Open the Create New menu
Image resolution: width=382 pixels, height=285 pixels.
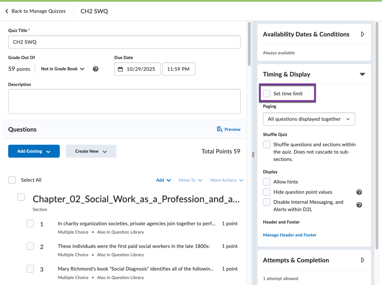pos(91,151)
